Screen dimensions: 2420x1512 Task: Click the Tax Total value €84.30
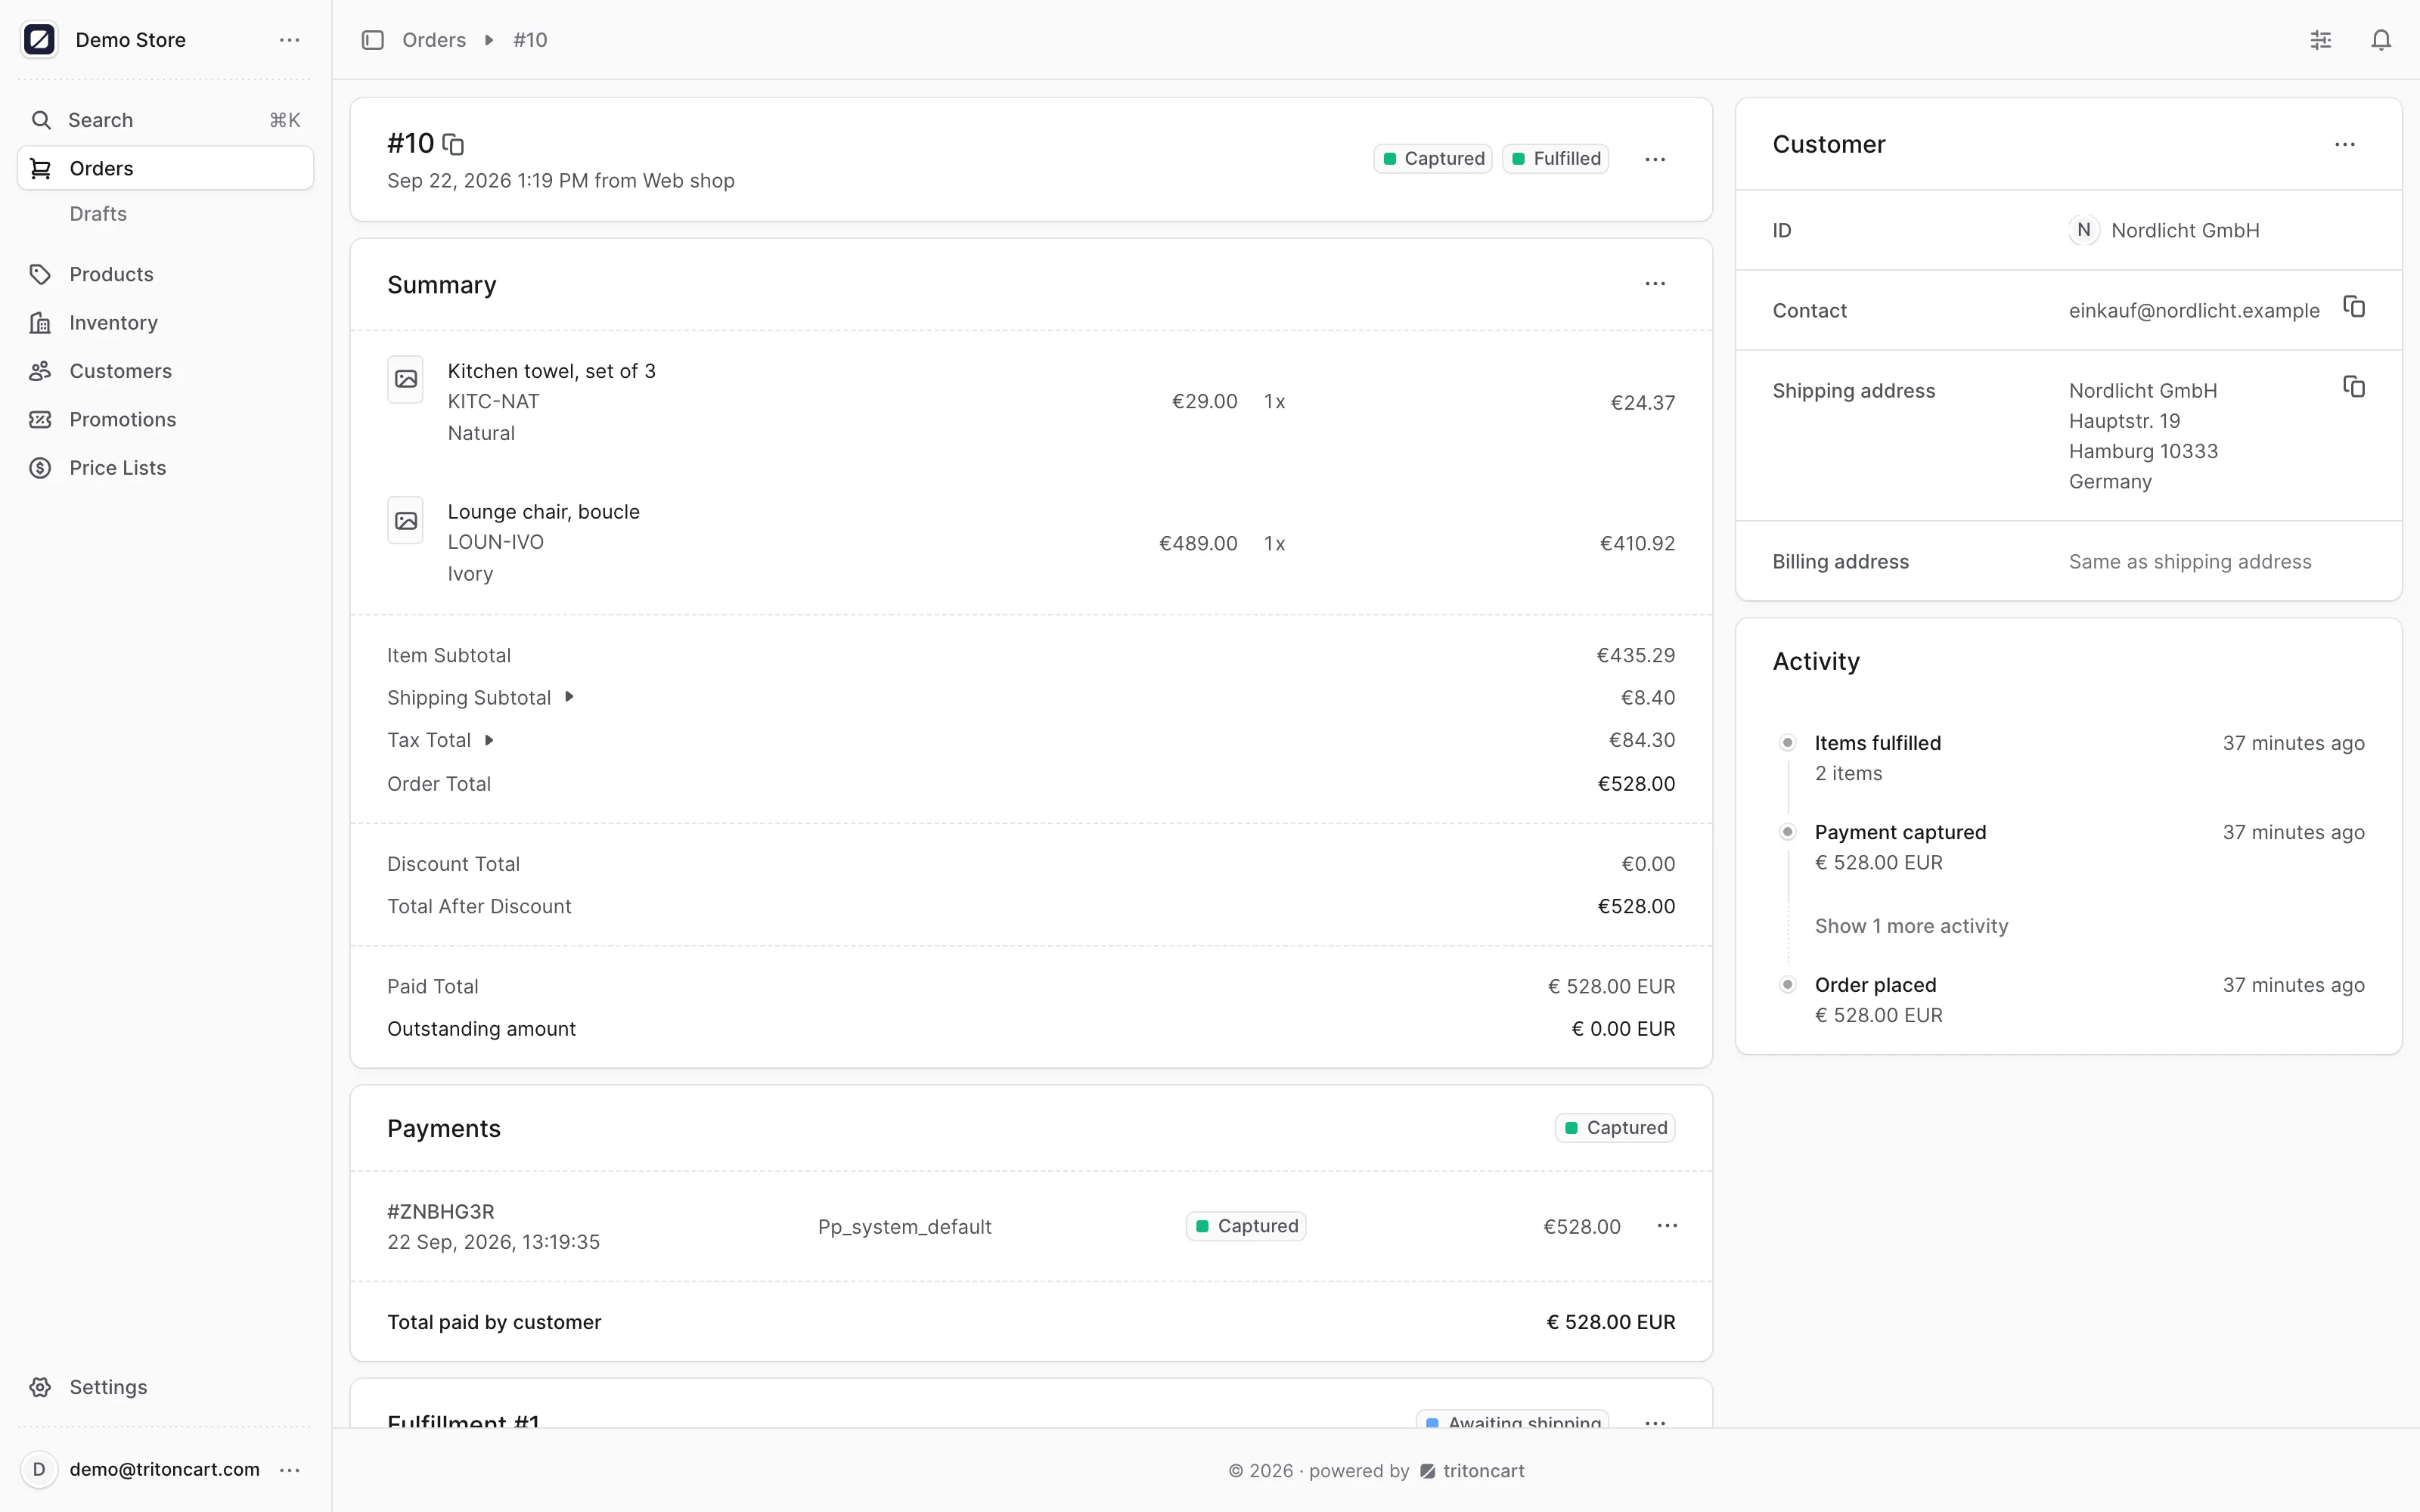pos(1641,740)
